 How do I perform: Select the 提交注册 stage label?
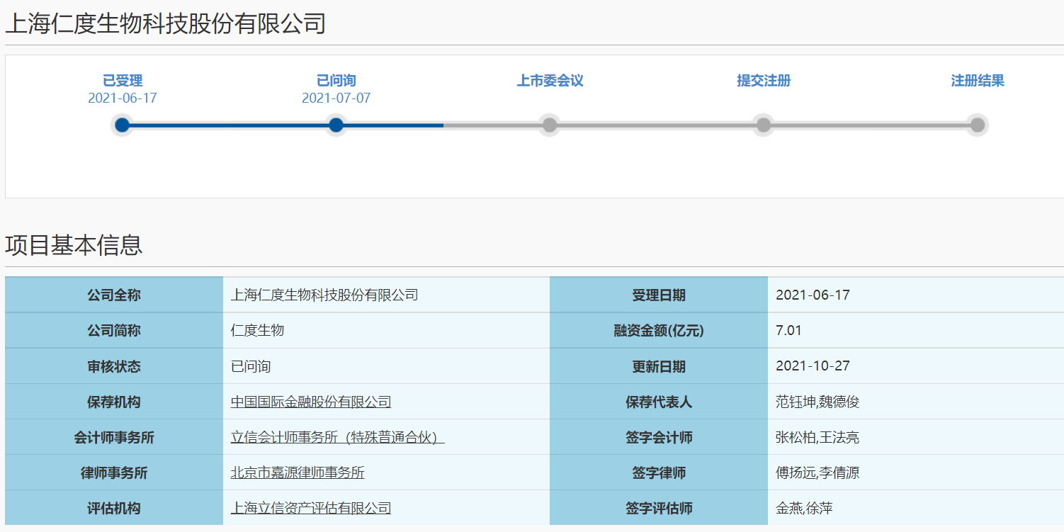coord(764,81)
